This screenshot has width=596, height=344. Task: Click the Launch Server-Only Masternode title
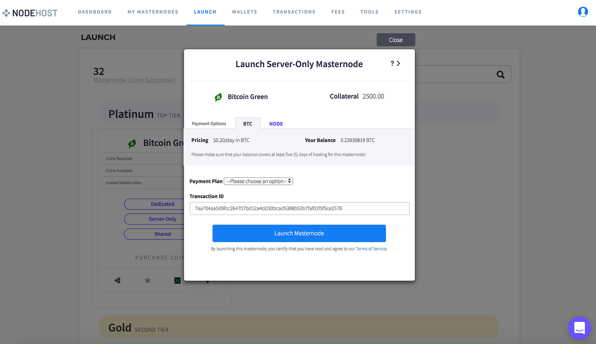click(299, 64)
